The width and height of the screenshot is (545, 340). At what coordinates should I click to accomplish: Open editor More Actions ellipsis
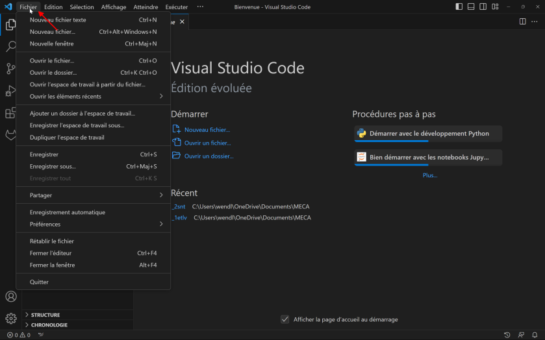coord(535,21)
